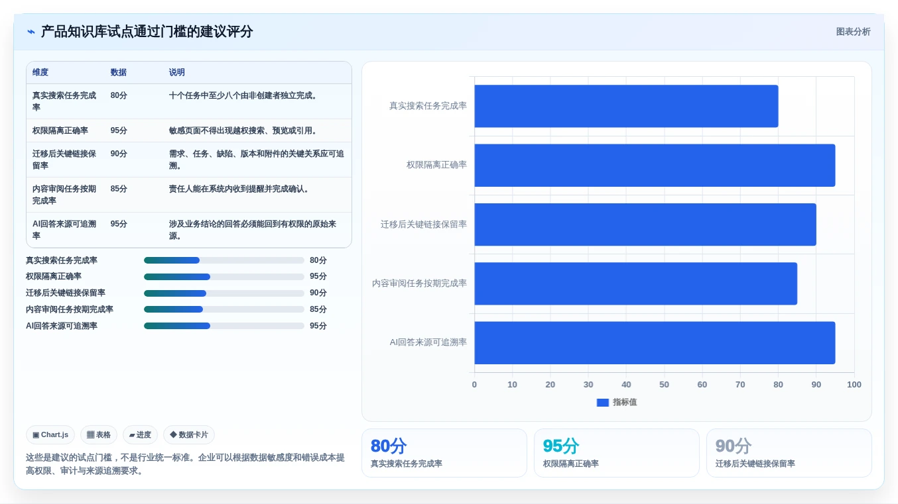The image size is (898, 504).
Task: Click the 权限隔离正确率 chart bar
Action: pos(655,165)
